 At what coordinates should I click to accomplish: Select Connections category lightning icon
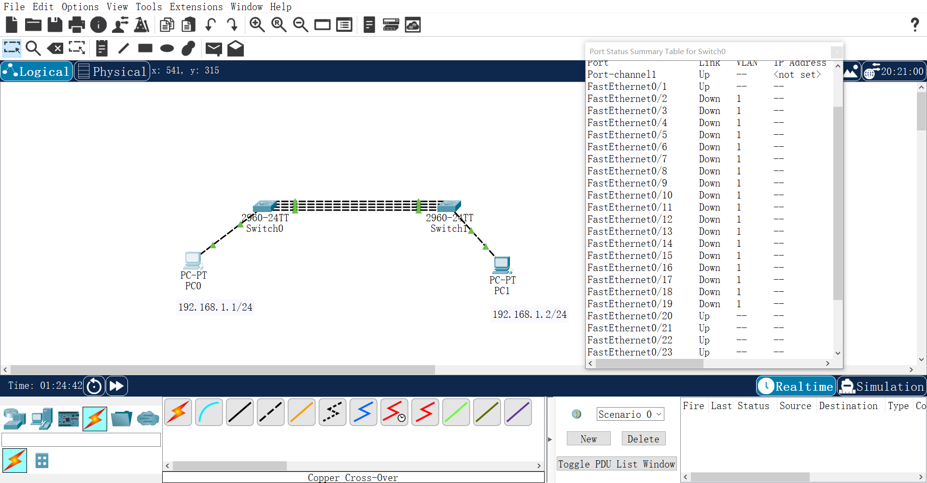95,419
